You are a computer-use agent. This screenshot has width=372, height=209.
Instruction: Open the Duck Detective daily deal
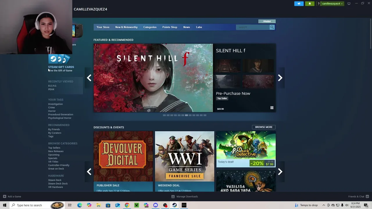click(246, 149)
